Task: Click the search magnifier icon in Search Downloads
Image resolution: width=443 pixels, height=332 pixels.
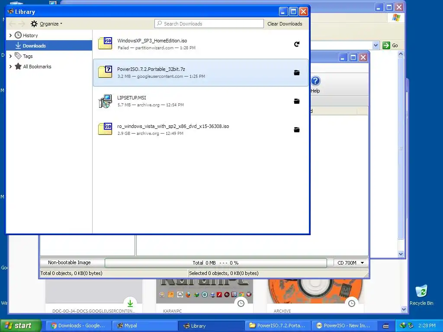Action: coord(160,23)
